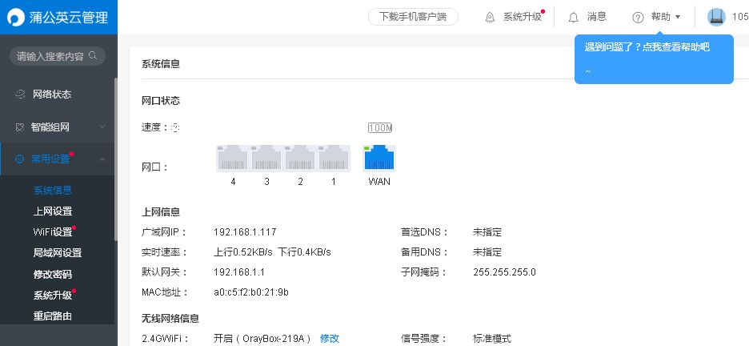Screen dimensions: 749x346
Task: Open WiFi设置 submenu item
Action: coord(53,232)
